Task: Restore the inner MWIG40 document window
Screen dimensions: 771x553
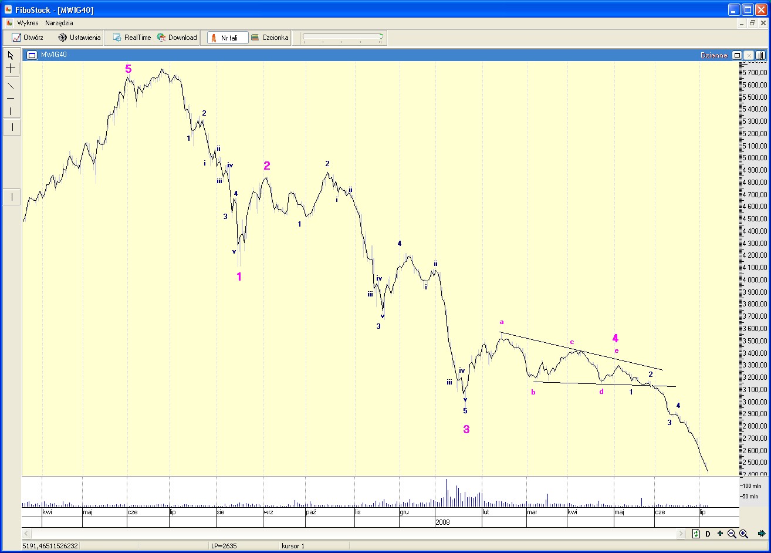Action: pos(752,23)
